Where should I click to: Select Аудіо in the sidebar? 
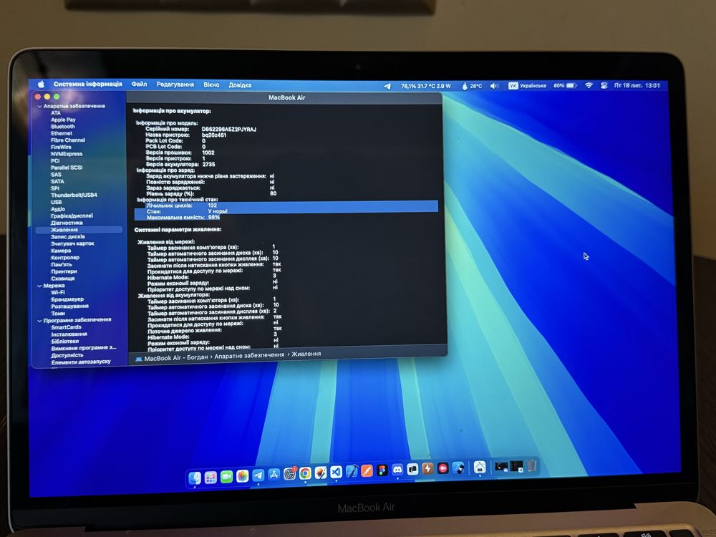tap(58, 209)
